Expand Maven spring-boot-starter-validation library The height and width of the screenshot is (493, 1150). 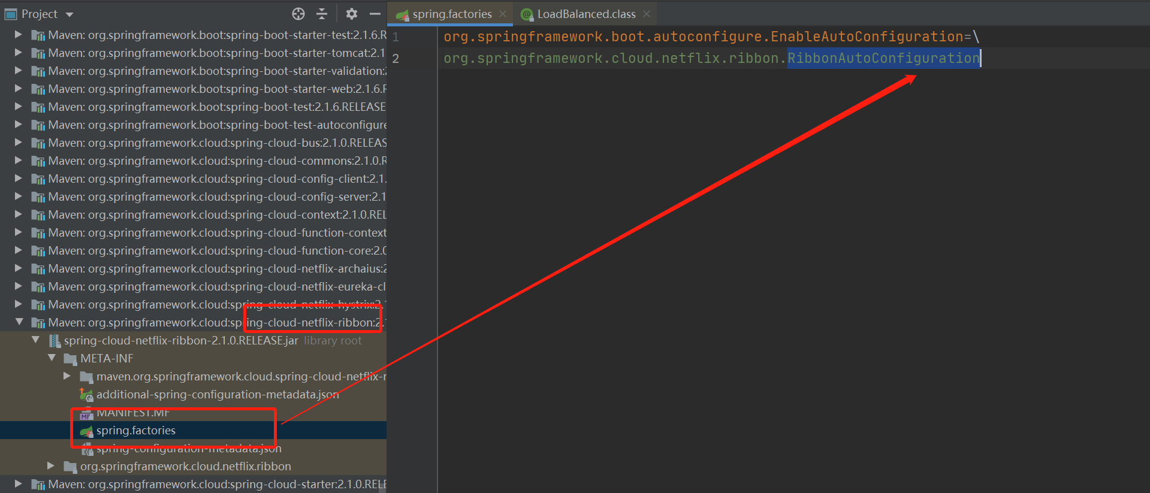(19, 71)
